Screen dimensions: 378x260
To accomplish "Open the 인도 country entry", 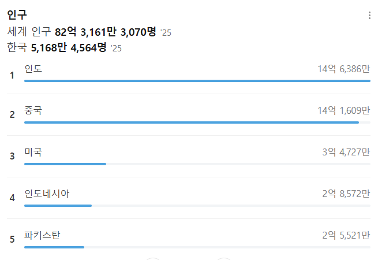I will 33,69.
